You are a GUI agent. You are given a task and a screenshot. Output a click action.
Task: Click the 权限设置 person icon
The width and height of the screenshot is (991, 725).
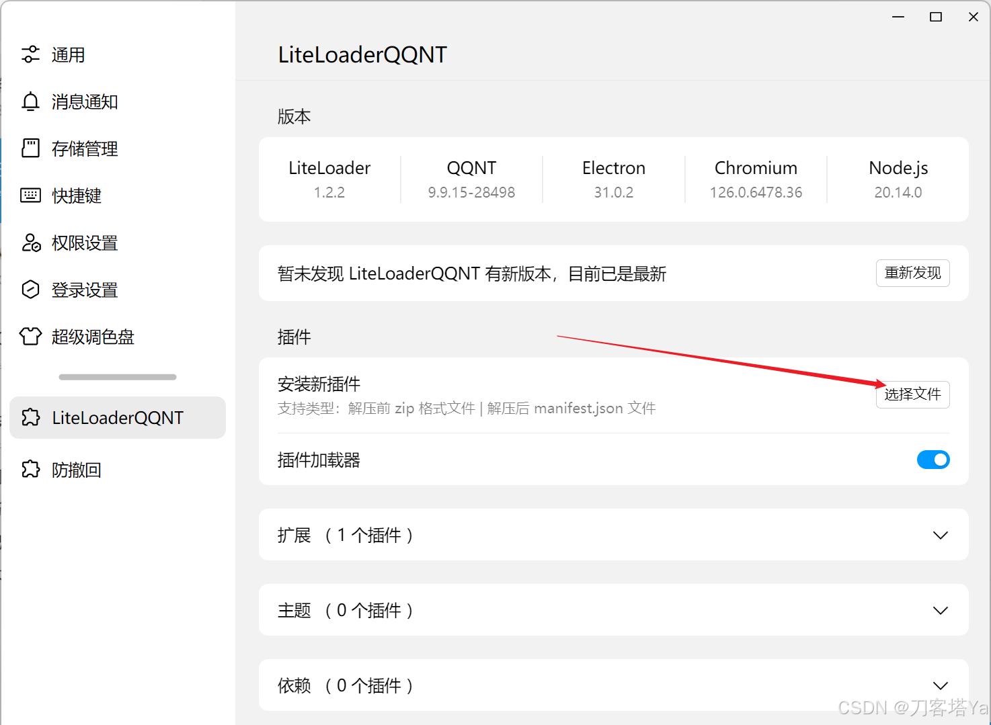31,243
